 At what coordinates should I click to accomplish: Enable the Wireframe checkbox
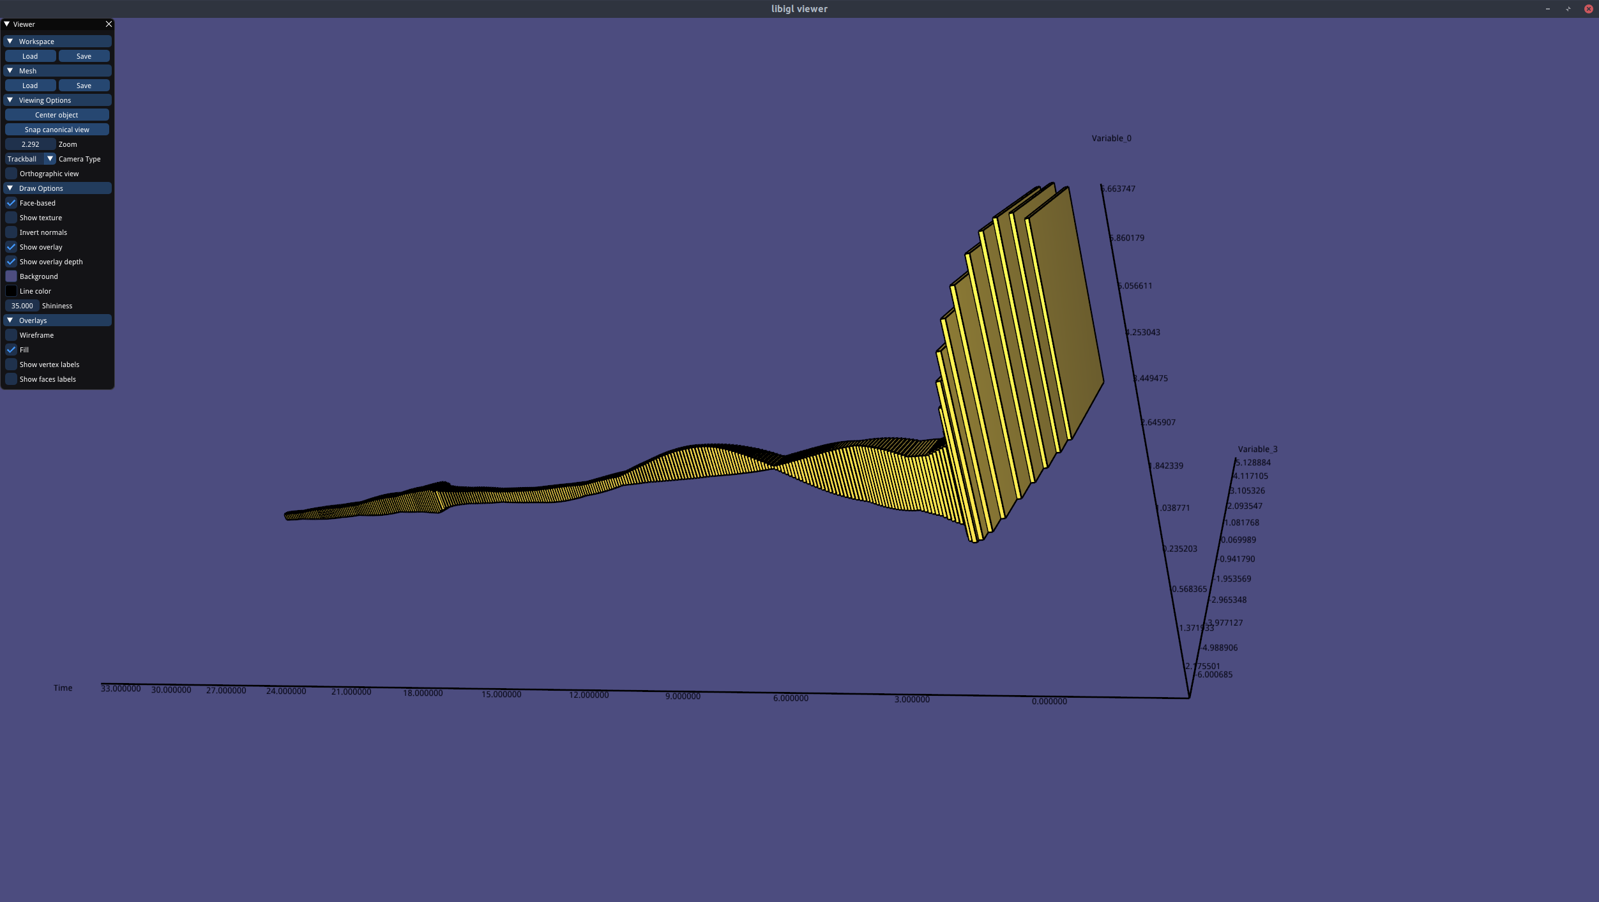click(x=11, y=335)
